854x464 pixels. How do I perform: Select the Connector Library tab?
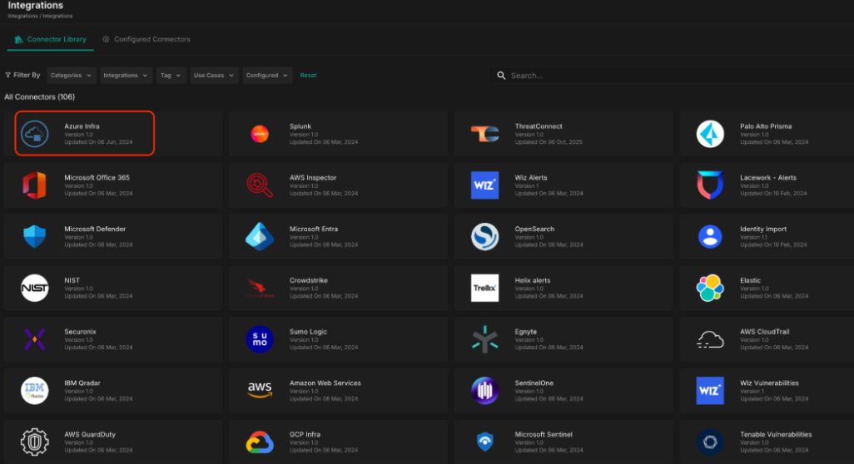point(50,39)
